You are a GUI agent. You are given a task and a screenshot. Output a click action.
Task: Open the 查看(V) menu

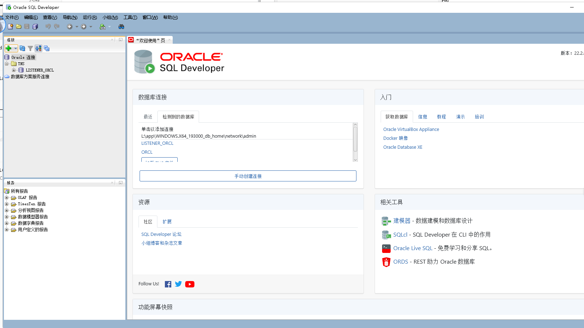(x=50, y=17)
